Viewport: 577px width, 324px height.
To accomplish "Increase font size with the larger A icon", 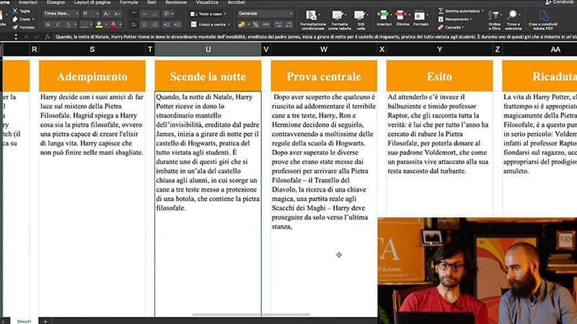I will (106, 14).
